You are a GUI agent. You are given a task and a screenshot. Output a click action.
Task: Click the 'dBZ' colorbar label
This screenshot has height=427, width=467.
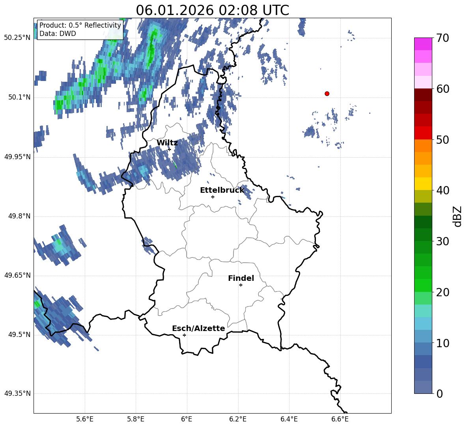[x=458, y=216]
